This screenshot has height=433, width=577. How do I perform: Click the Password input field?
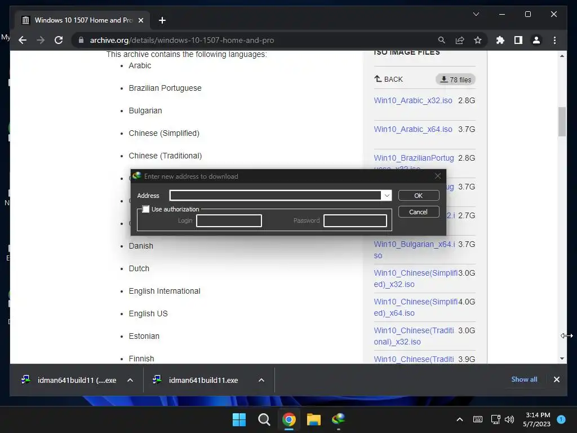(355, 220)
